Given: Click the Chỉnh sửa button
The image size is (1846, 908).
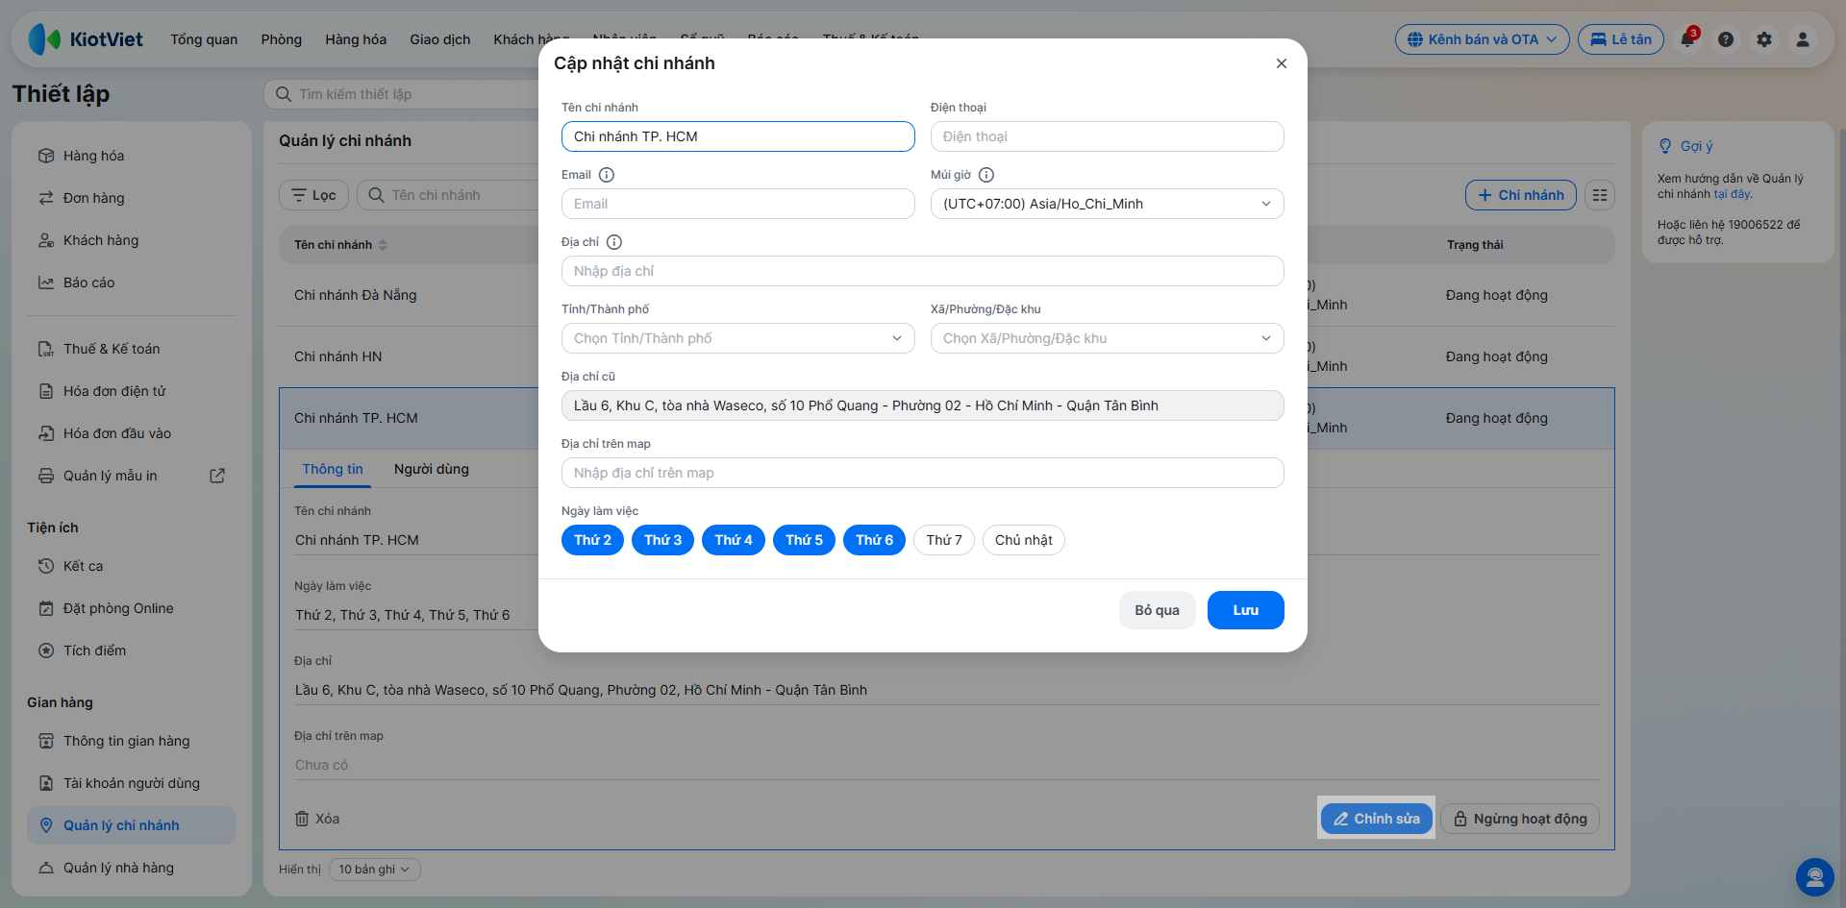Looking at the screenshot, I should 1376,819.
